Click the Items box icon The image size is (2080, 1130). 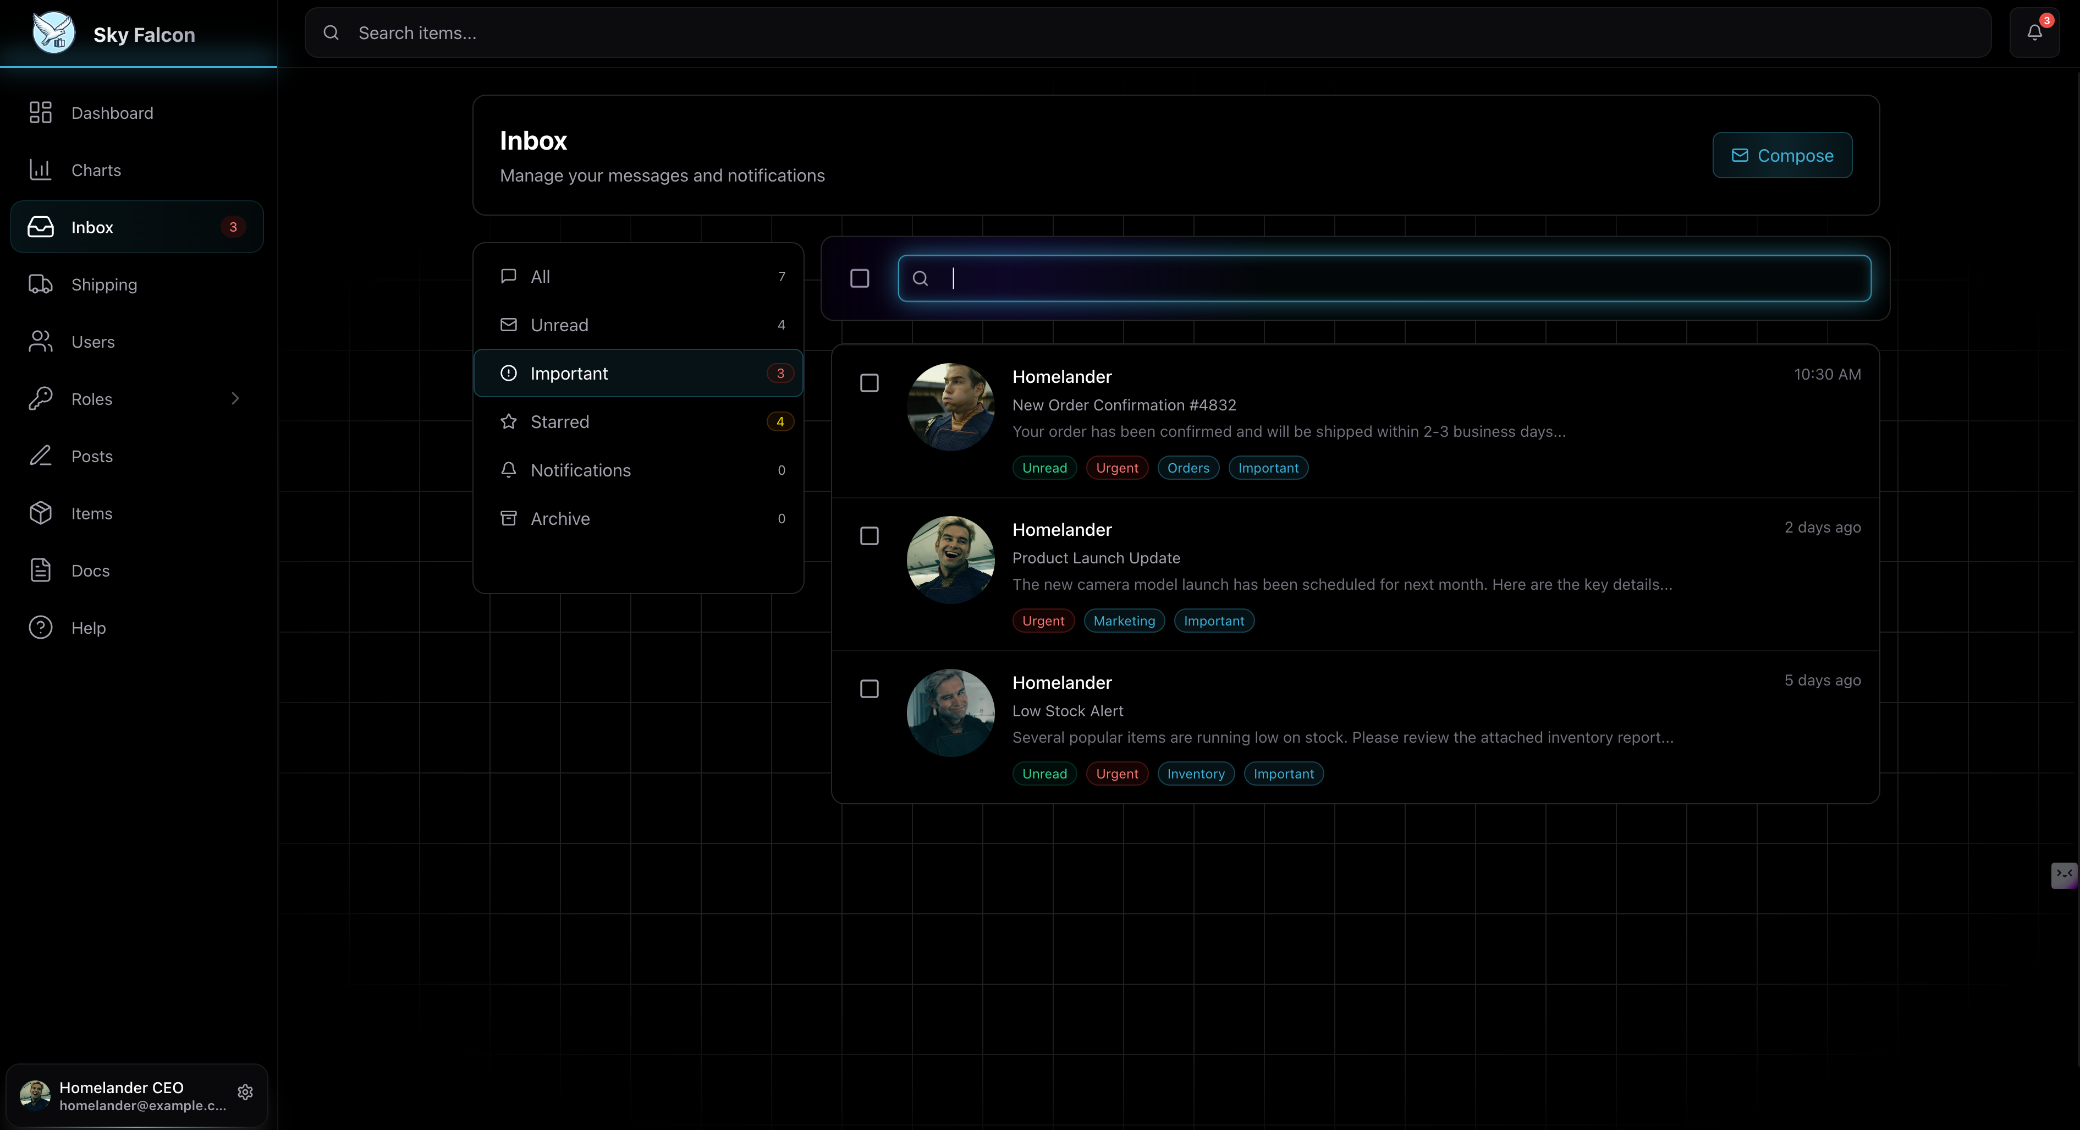(x=40, y=513)
